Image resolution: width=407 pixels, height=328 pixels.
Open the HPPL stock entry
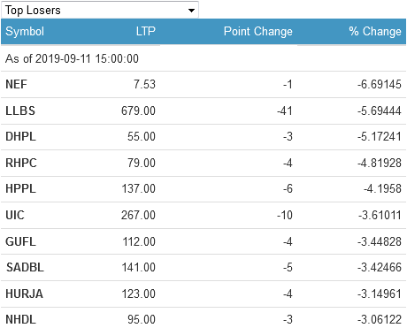pyautogui.click(x=20, y=188)
